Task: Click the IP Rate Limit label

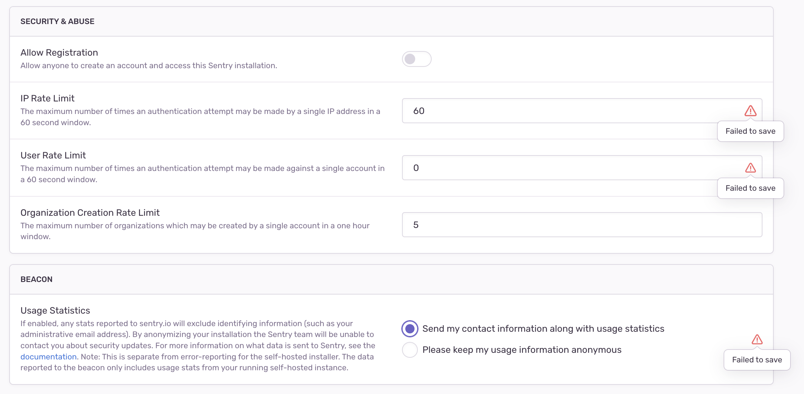Action: click(47, 98)
